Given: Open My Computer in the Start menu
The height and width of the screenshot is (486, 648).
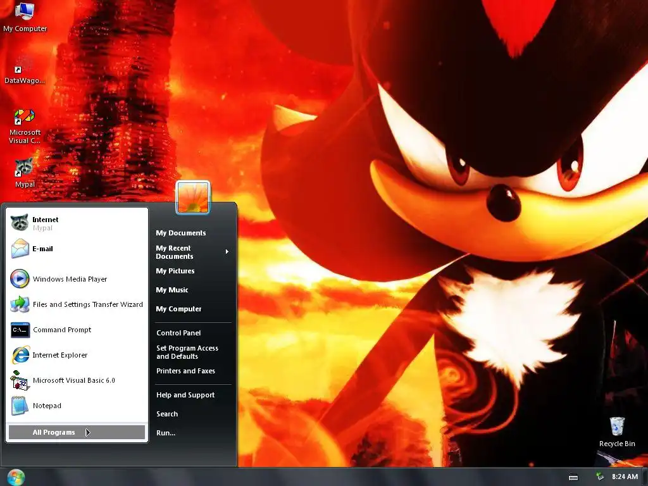Looking at the screenshot, I should (178, 309).
